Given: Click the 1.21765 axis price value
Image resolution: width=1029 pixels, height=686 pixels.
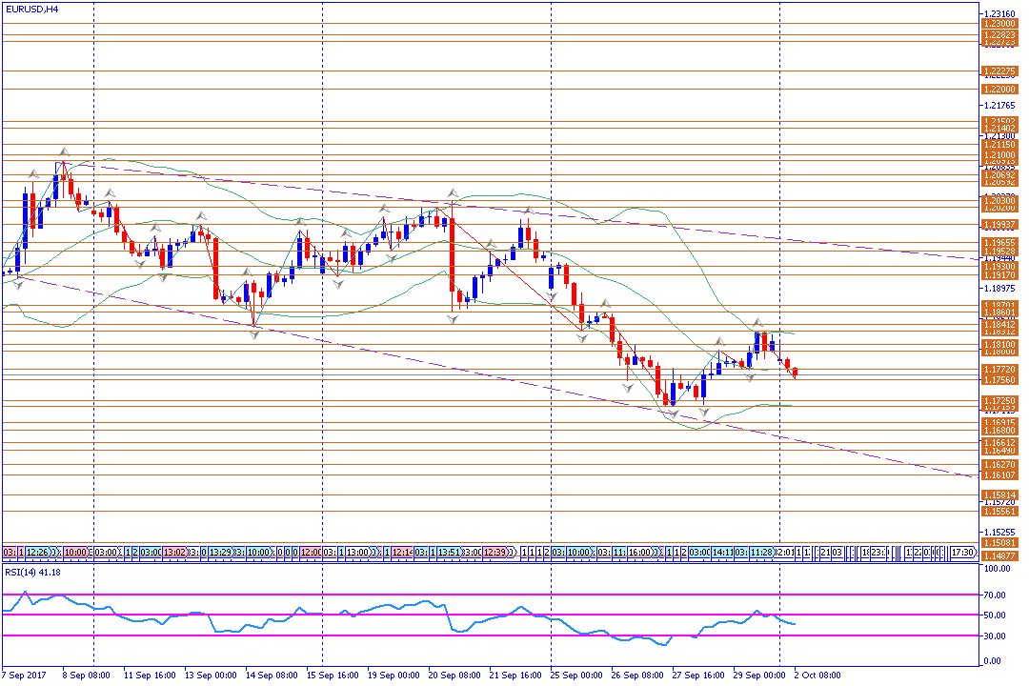Looking at the screenshot, I should click(999, 105).
